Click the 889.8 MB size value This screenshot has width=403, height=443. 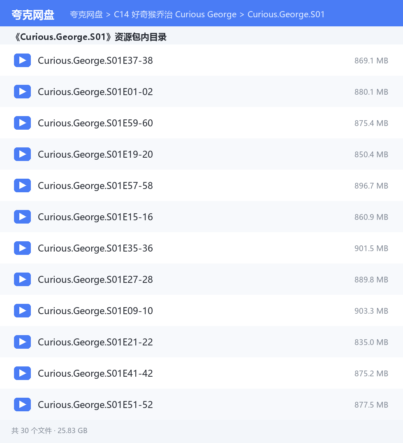pyautogui.click(x=371, y=280)
